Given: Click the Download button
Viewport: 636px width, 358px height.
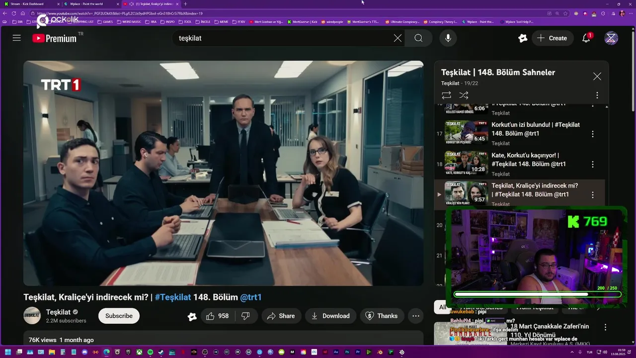Looking at the screenshot, I should point(330,316).
